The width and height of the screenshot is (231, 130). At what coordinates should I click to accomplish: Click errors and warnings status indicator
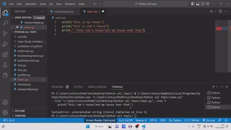click(x=9, y=120)
